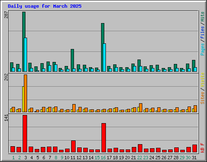
Task: Click the 'Visits' legend label
Action: pyautogui.click(x=203, y=80)
